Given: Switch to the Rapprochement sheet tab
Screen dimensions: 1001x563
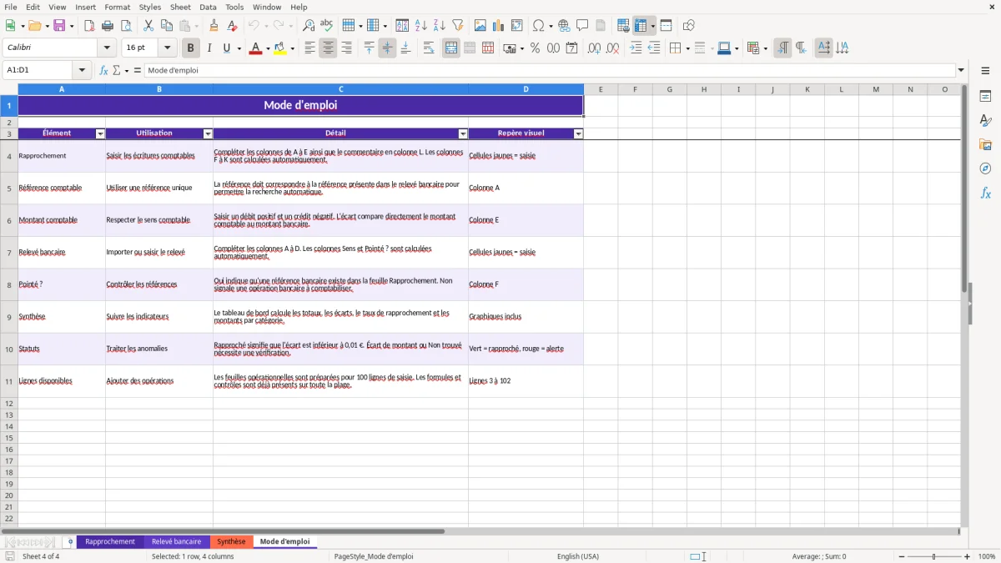Looking at the screenshot, I should [110, 541].
